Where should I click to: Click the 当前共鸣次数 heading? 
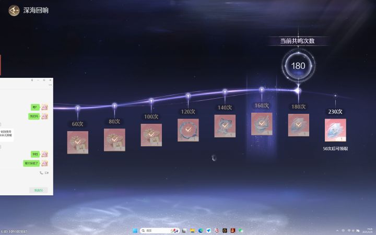tap(297, 41)
